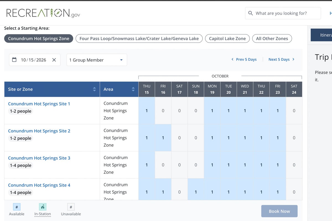Click the Unavailable legend icon
Image resolution: width=332 pixels, height=221 pixels.
(x=71, y=207)
